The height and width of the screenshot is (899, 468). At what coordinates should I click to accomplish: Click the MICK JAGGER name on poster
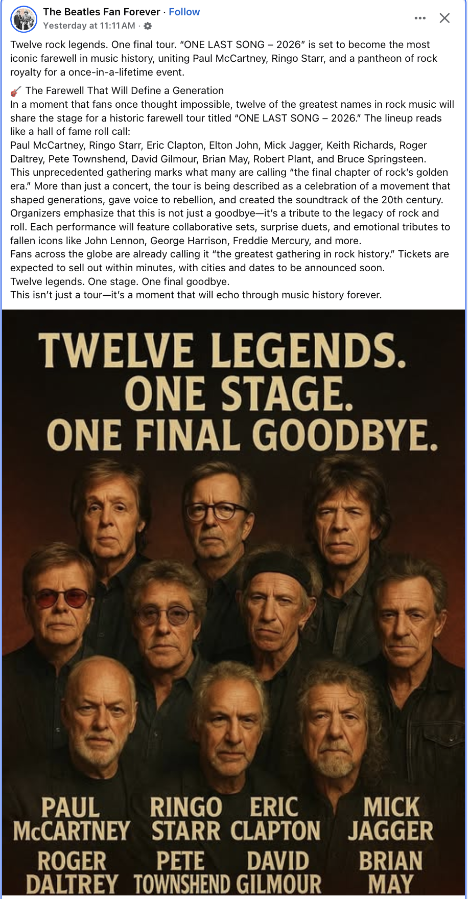coord(391,819)
